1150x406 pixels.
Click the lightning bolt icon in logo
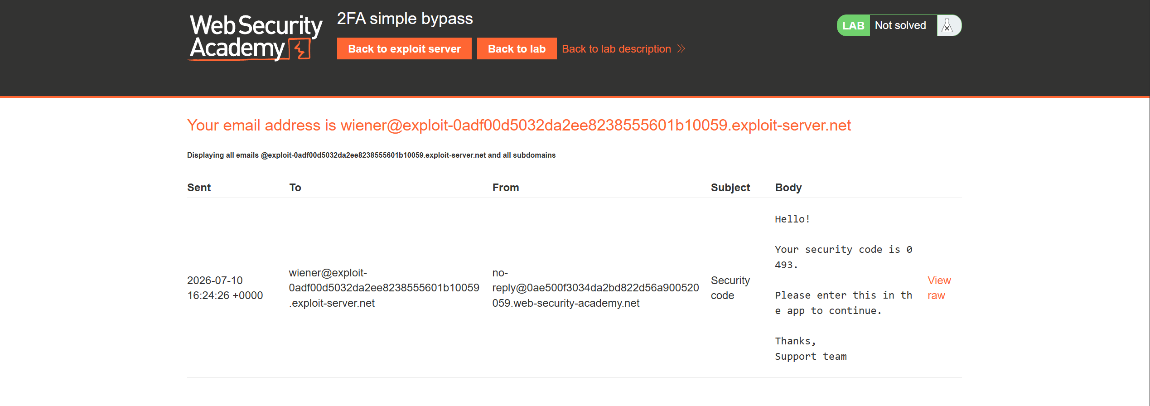[300, 49]
